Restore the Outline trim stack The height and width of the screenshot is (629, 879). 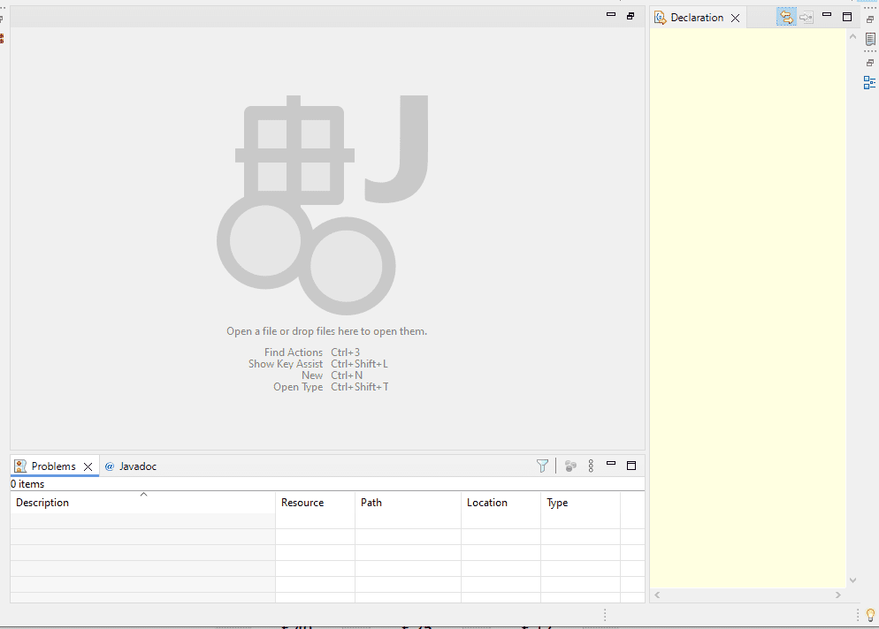(x=870, y=63)
